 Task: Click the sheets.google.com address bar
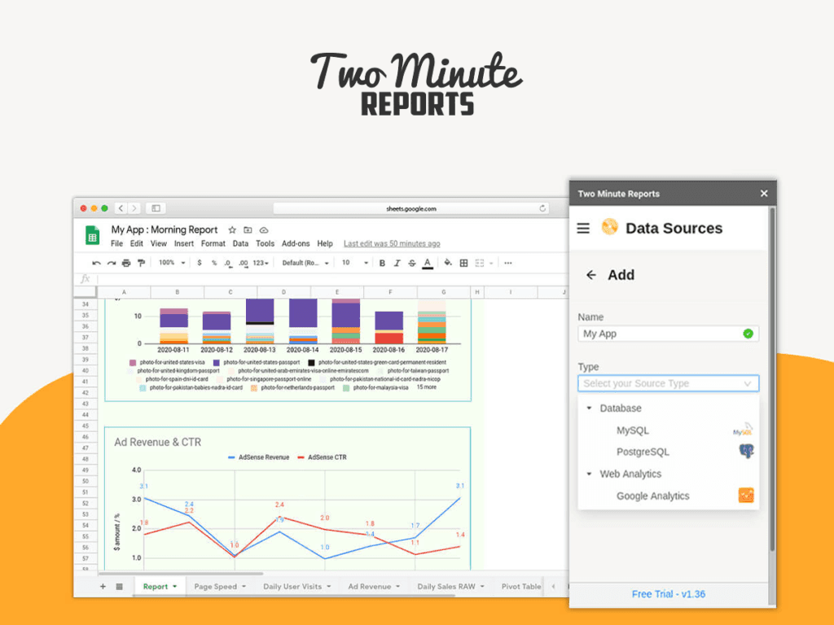coord(411,208)
